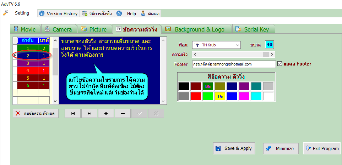342x165 pixels.
Task: Open the Help menu
Action: tap(126, 13)
